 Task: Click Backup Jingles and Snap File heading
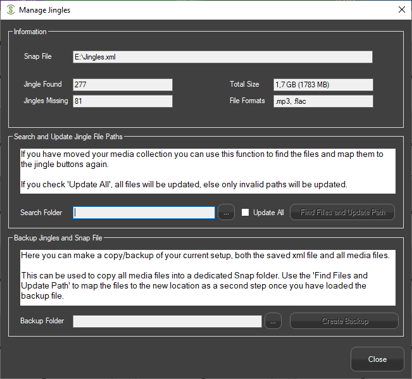pyautogui.click(x=58, y=238)
